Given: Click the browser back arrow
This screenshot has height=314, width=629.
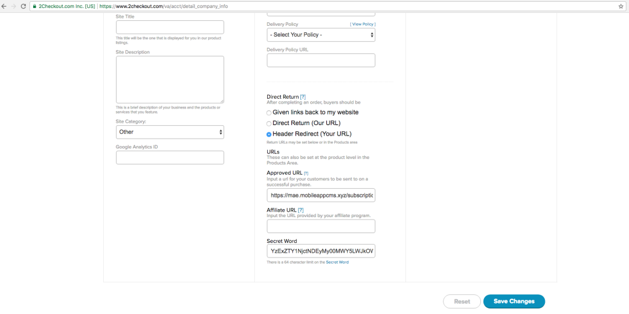Looking at the screenshot, I should (5, 6).
